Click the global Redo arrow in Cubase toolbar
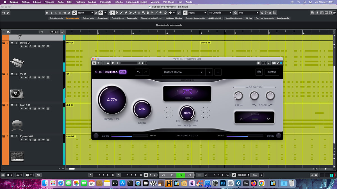The width and height of the screenshot is (337, 189). point(8,13)
